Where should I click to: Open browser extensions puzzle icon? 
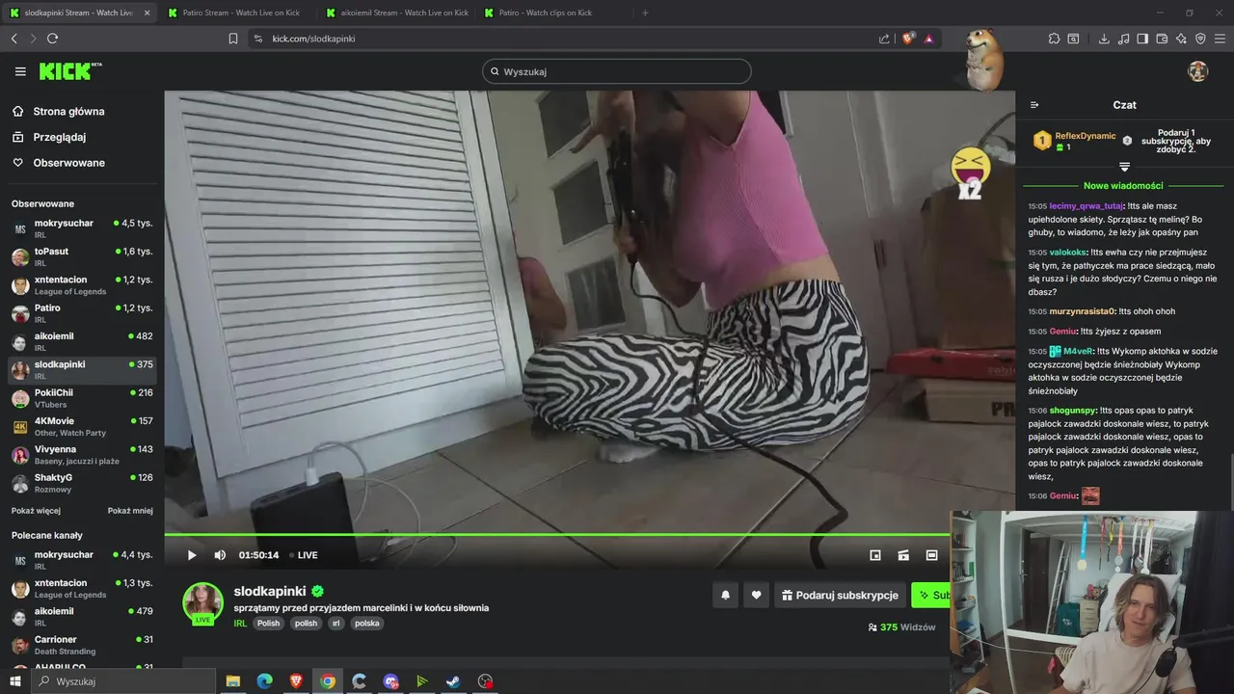pos(1054,39)
